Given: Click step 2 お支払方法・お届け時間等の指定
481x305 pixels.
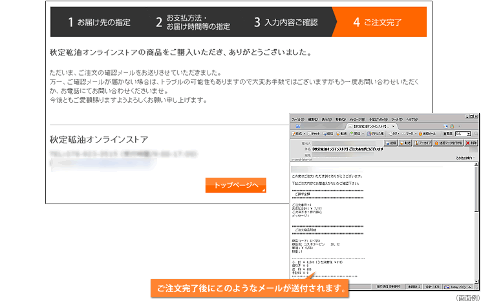Looking at the screenshot, I should point(193,22).
